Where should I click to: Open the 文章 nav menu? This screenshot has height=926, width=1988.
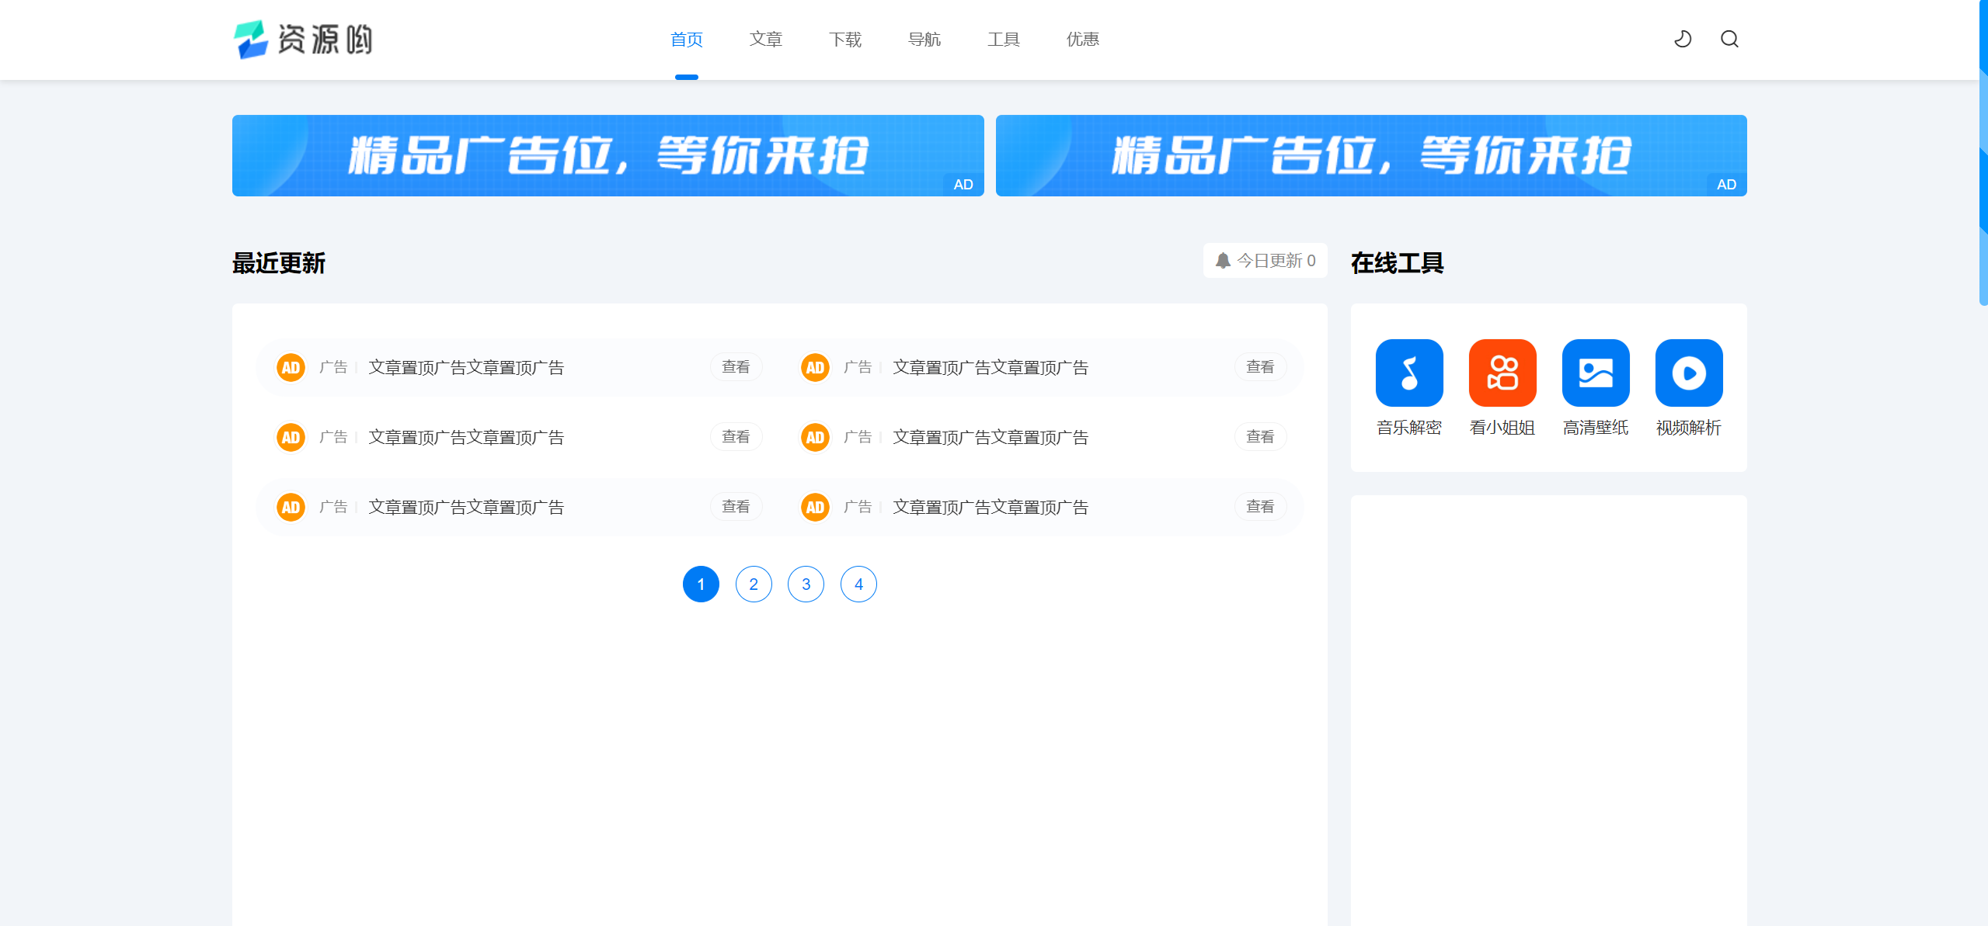pos(766,40)
